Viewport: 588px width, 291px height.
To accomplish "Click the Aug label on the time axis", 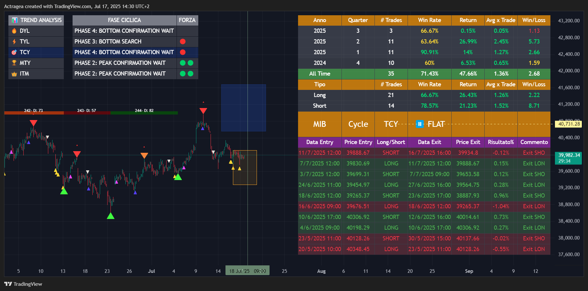I will coord(321,271).
